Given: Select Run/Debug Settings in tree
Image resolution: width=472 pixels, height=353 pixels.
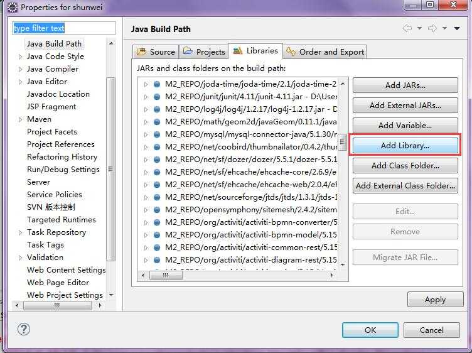Looking at the screenshot, I should click(x=63, y=170).
